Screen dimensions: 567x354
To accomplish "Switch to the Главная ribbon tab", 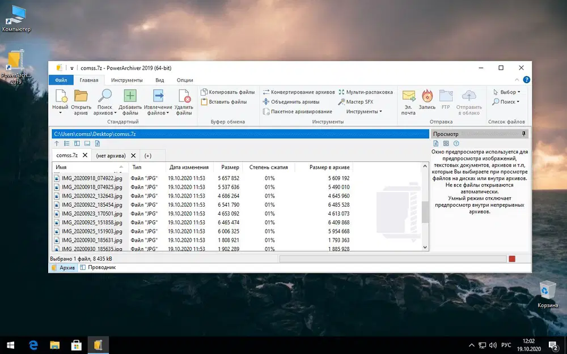I will [89, 80].
